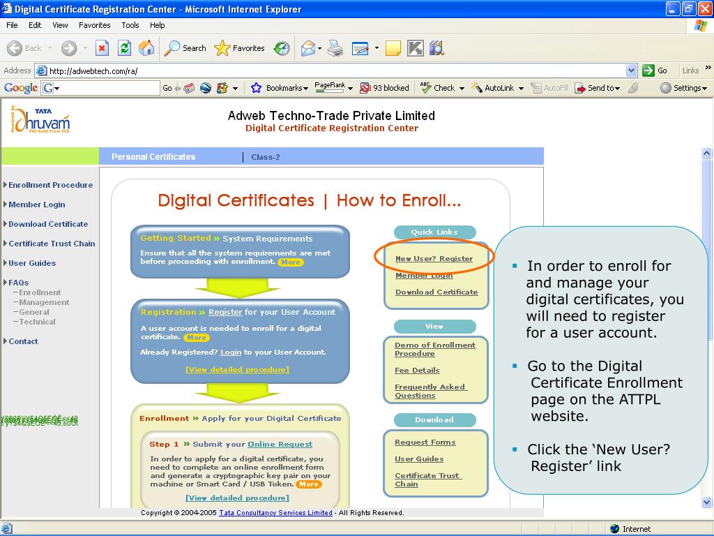Click the 93 blocked popup blocker button
The image size is (714, 536).
(x=385, y=88)
